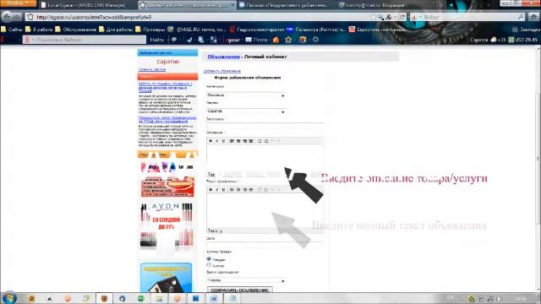Justify text in description editor toolbar
The height and width of the screenshot is (304, 541).
click(251, 141)
